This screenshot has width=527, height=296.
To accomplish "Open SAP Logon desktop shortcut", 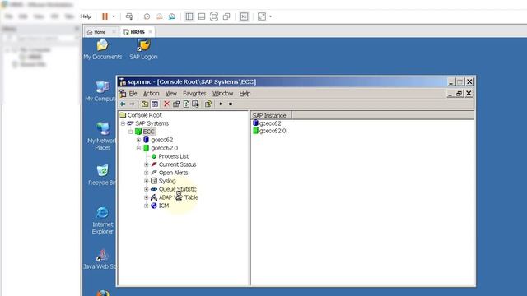I will [143, 49].
